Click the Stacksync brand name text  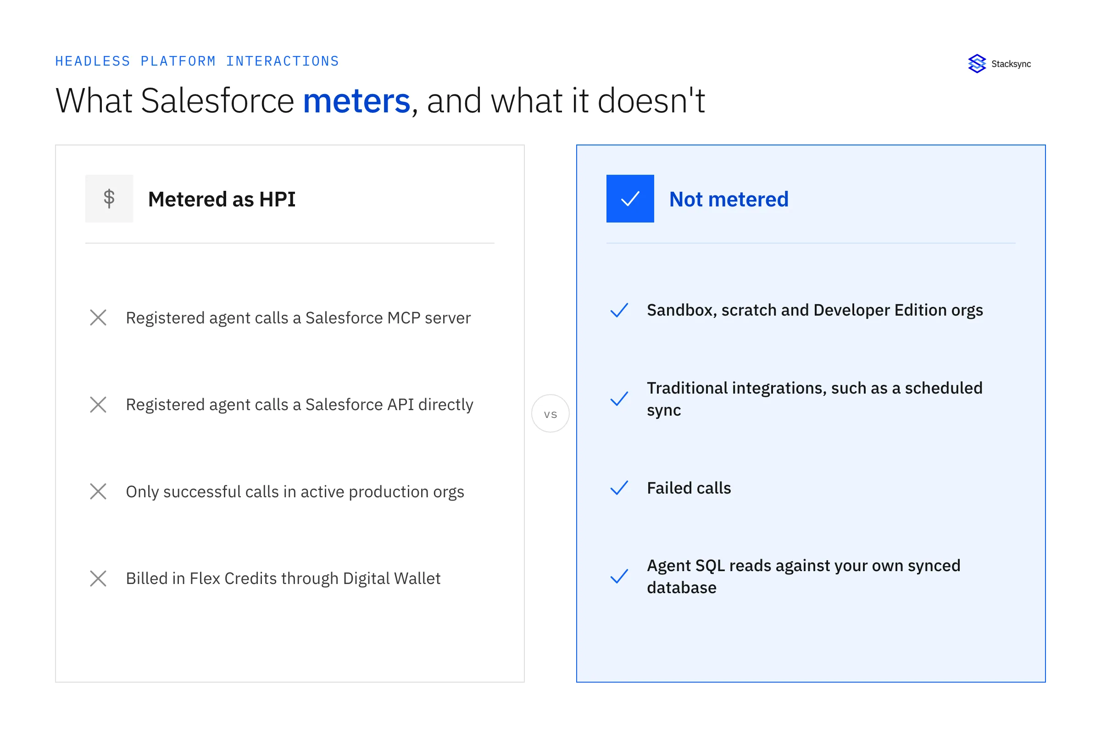click(x=1011, y=64)
